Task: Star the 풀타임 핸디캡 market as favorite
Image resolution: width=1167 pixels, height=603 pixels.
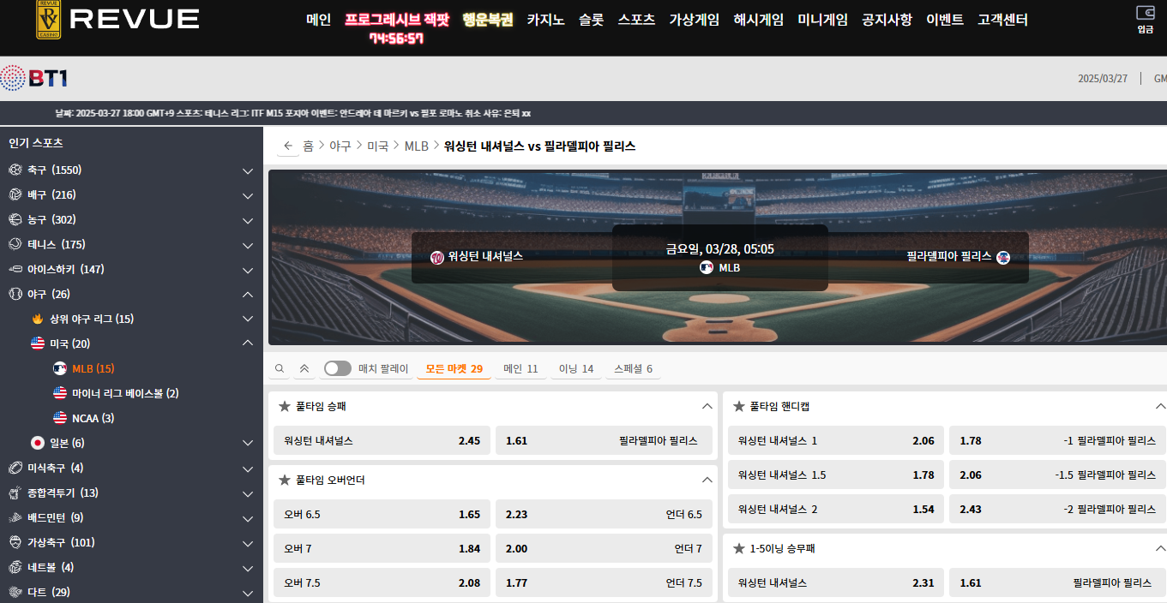Action: pos(738,407)
